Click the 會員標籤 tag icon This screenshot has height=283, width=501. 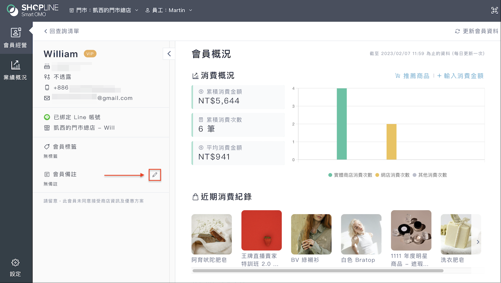[47, 147]
